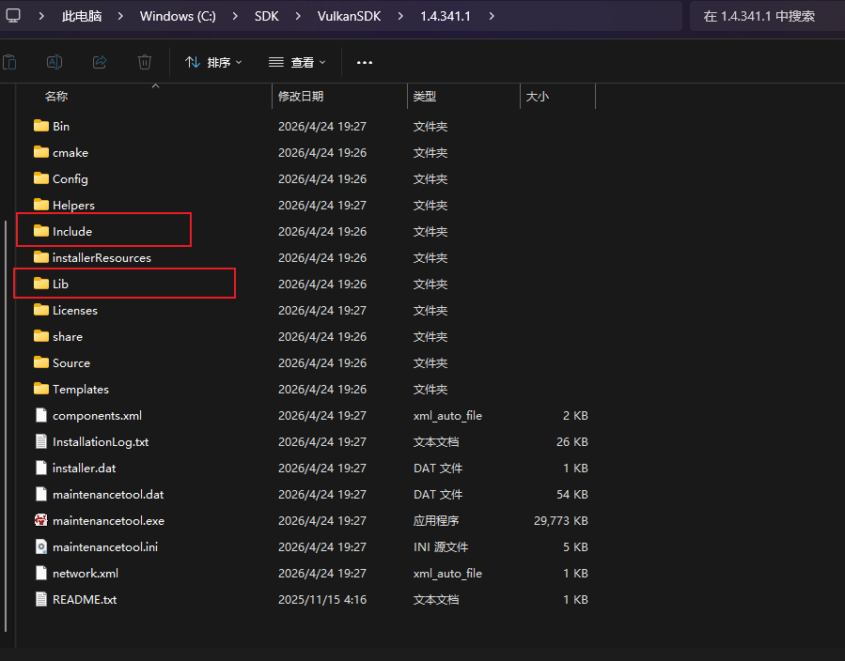Select the maintenancetool.ini file icon
Screen dimensions: 845x661
pyautogui.click(x=40, y=546)
